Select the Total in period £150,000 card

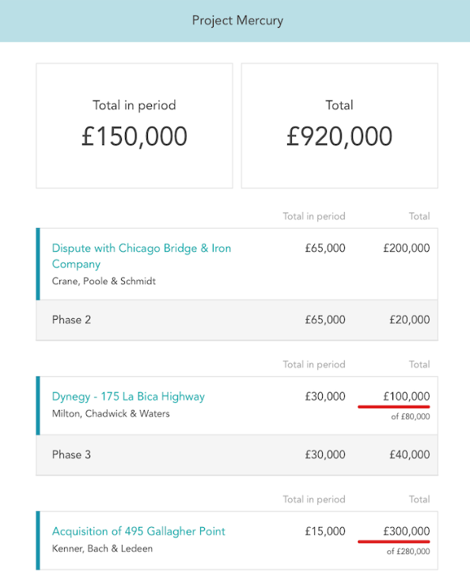135,126
